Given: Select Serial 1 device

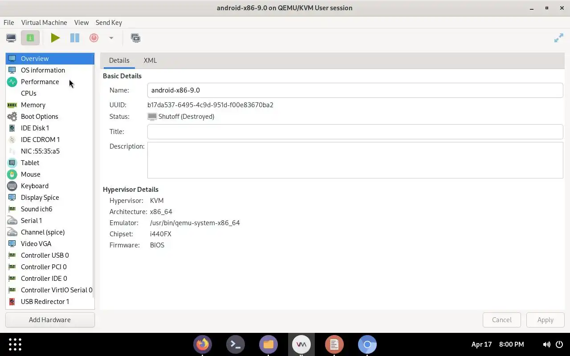Looking at the screenshot, I should tap(49, 220).
